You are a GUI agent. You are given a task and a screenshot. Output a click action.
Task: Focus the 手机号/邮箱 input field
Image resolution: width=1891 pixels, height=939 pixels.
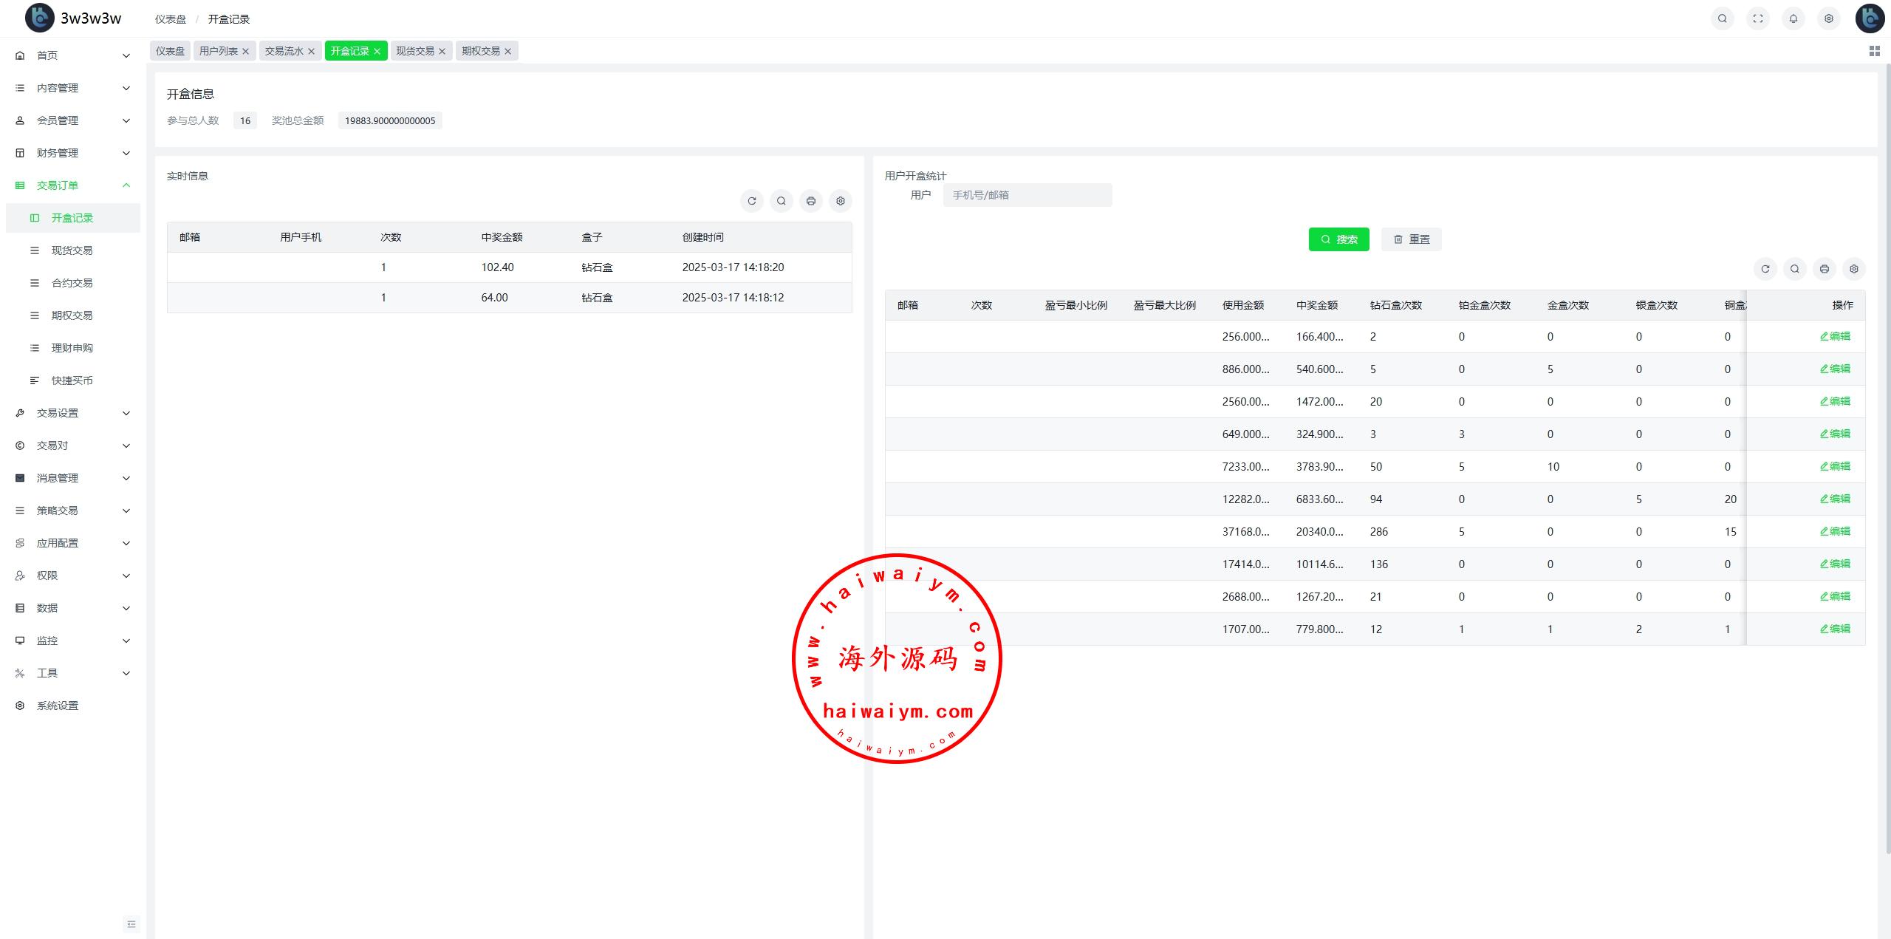click(1027, 195)
